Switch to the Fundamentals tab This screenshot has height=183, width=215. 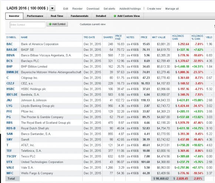tap(80, 16)
